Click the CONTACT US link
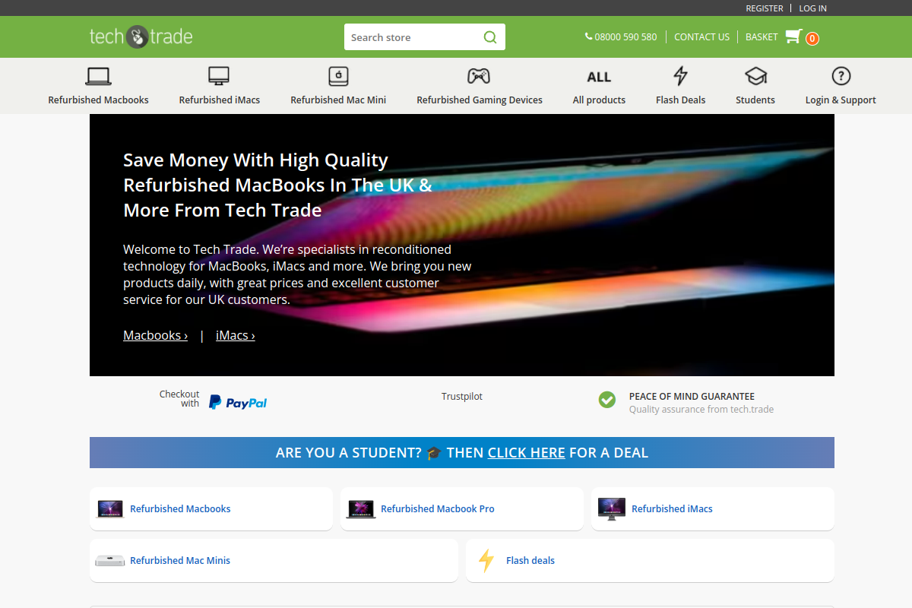Viewport: 912px width, 608px height. (x=701, y=36)
